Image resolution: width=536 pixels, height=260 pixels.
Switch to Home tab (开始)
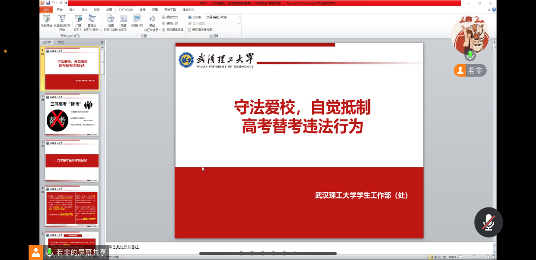(x=60, y=9)
